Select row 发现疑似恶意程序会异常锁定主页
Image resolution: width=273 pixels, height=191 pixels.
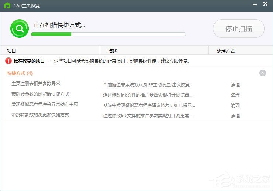point(136,105)
